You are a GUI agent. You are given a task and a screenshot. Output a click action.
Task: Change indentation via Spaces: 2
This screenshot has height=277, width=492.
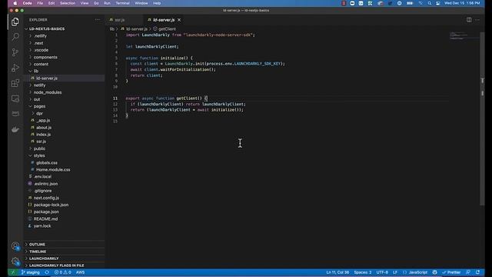click(362, 272)
